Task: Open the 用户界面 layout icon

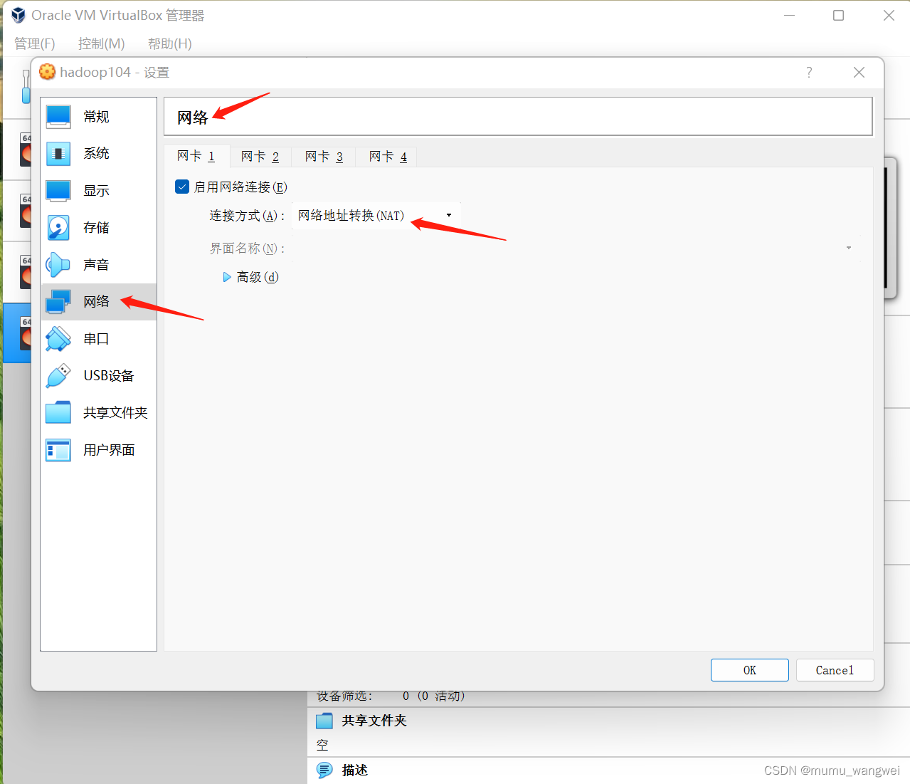Action: pyautogui.click(x=58, y=449)
